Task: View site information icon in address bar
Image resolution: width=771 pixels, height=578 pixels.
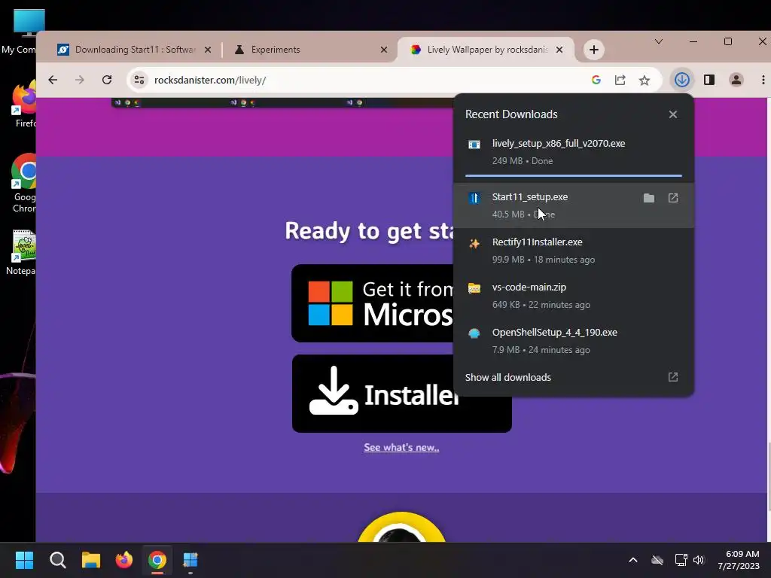Action: (x=139, y=80)
